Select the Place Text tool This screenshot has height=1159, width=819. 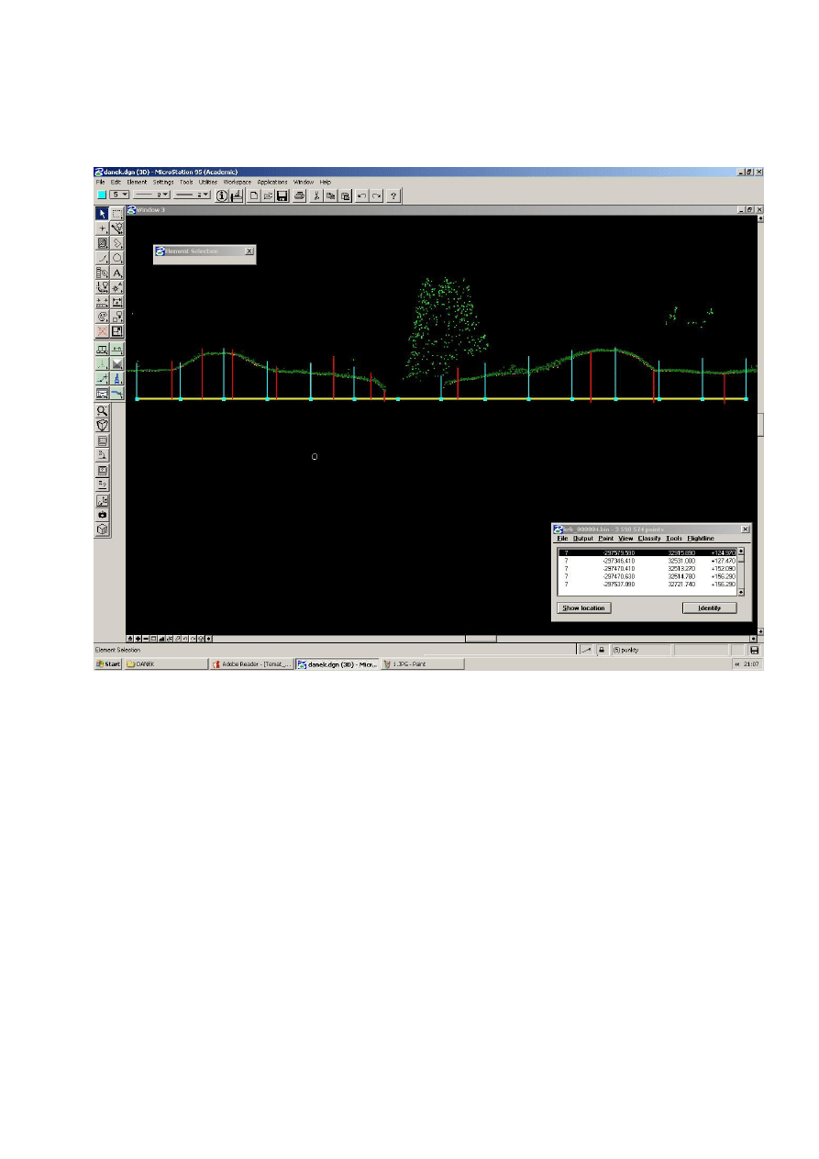(x=117, y=273)
